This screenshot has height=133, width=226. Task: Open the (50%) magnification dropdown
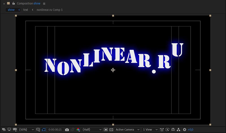[27, 130]
